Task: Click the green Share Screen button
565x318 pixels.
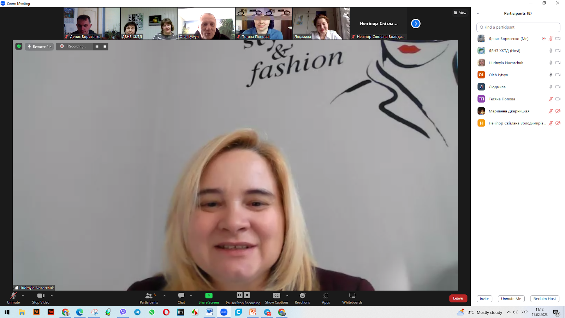Action: point(209,298)
